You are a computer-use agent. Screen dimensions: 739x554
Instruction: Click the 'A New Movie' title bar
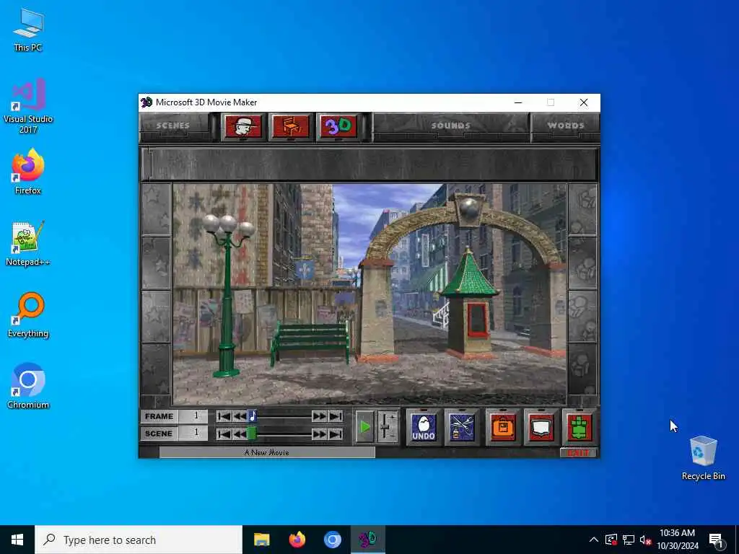coord(267,452)
